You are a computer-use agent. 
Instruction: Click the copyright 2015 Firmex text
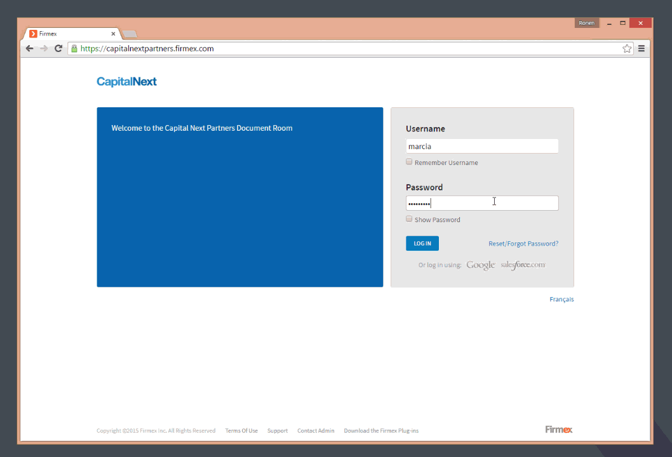click(156, 430)
